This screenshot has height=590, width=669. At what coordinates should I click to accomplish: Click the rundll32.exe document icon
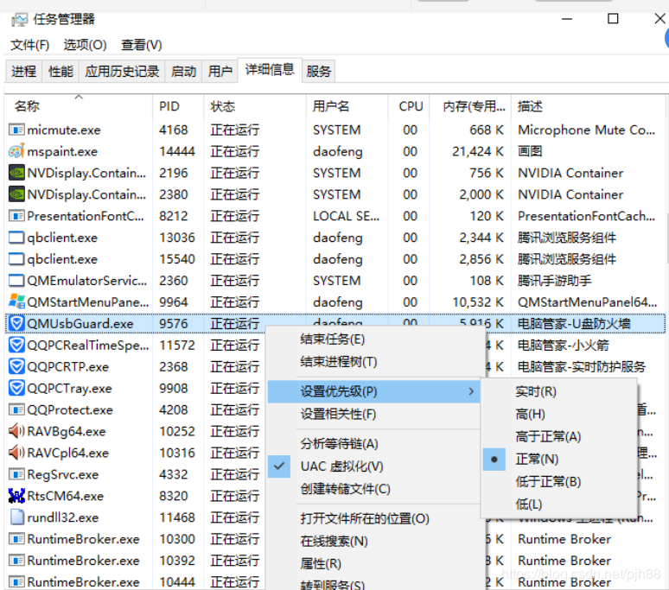tap(16, 517)
